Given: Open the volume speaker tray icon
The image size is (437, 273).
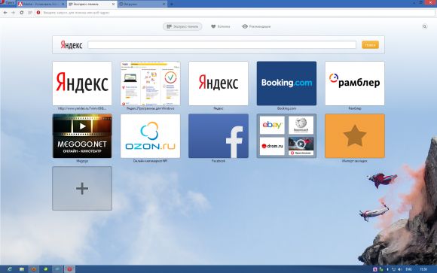Looking at the screenshot, I should [400, 269].
